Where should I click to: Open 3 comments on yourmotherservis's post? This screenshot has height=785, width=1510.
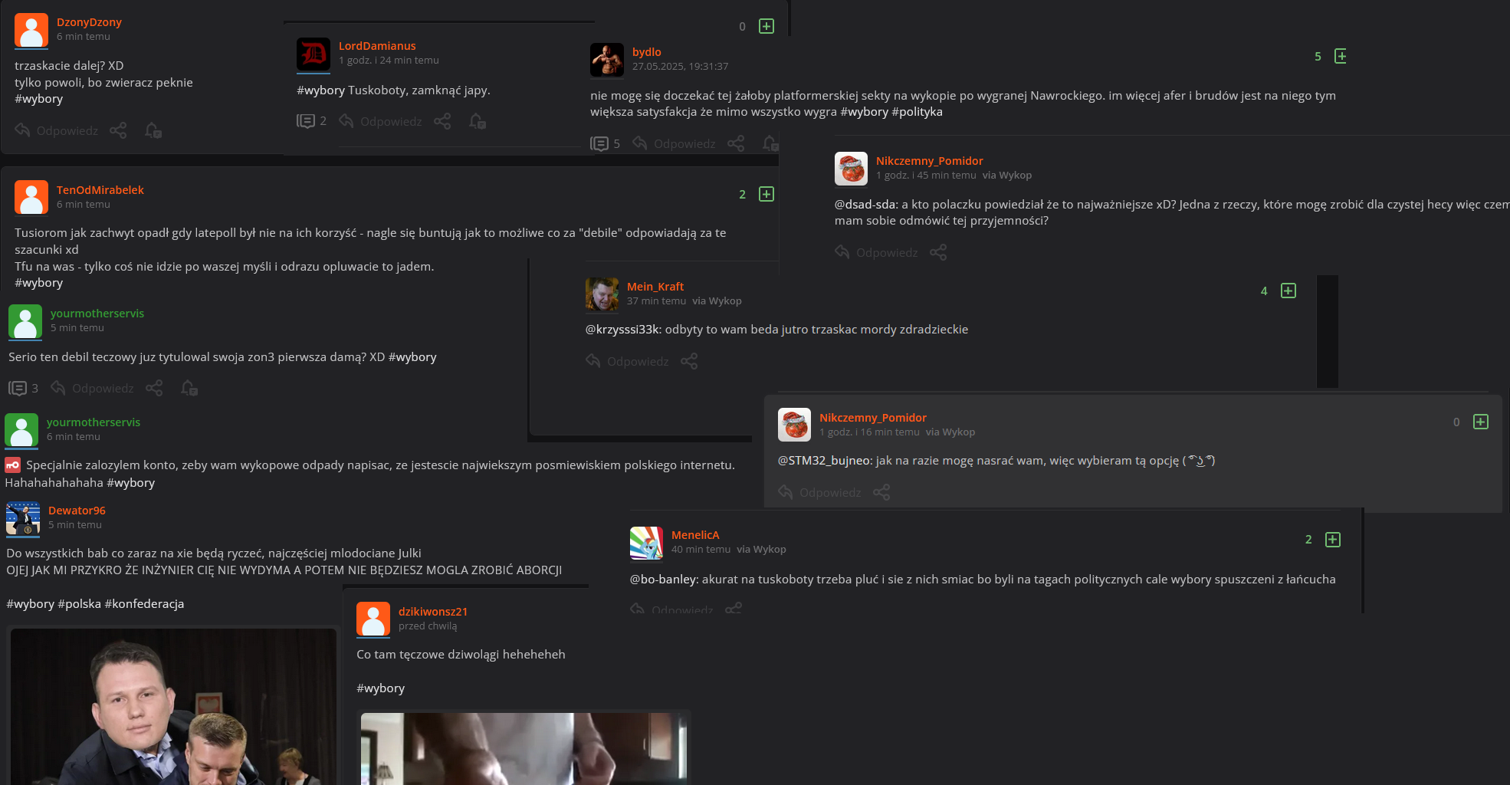click(x=24, y=388)
